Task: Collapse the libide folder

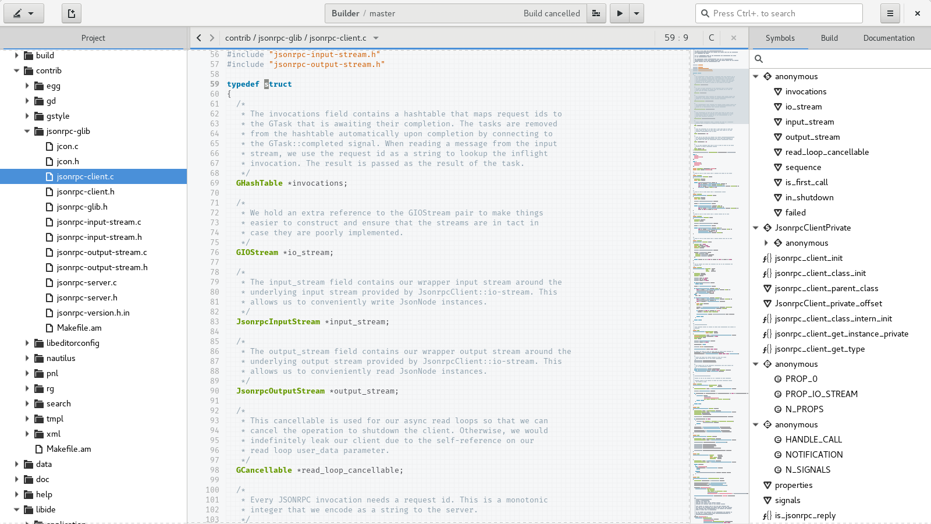Action: pos(16,509)
